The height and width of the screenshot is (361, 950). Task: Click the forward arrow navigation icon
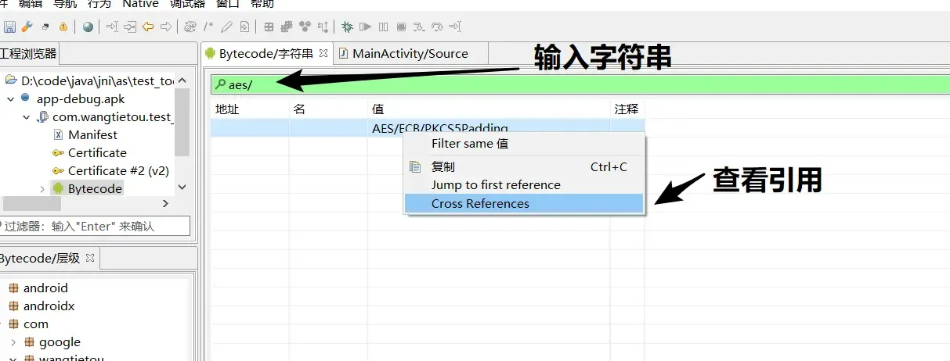click(166, 27)
